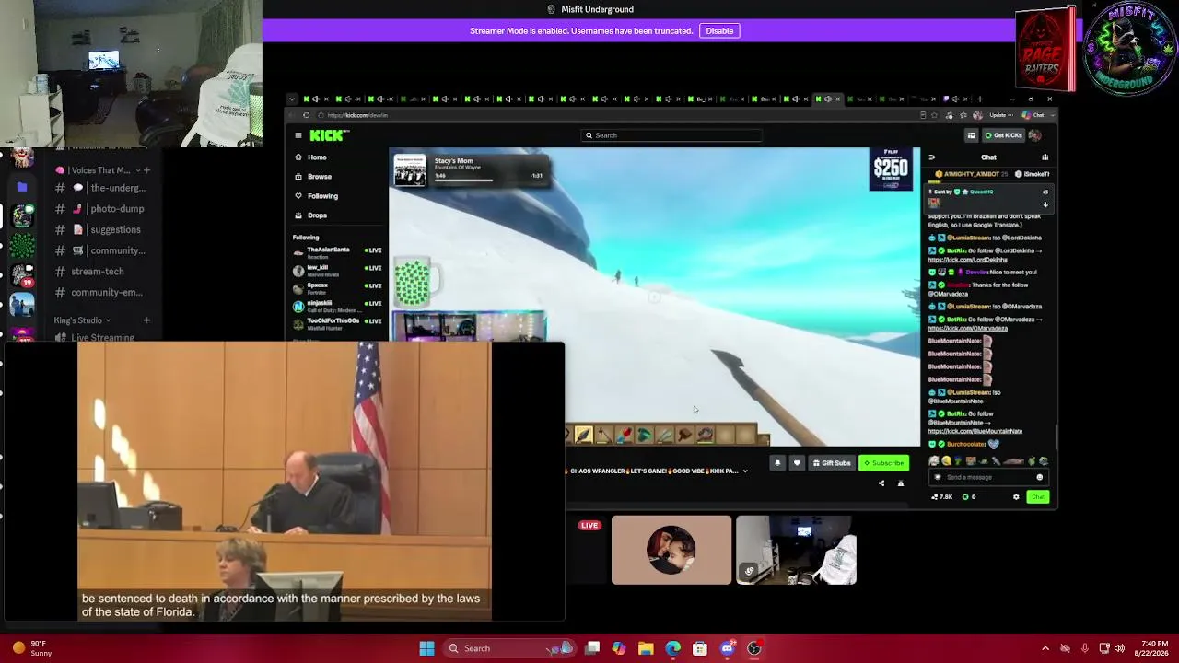Open Discord server folder icon
This screenshot has height=663, width=1179.
point(22,187)
